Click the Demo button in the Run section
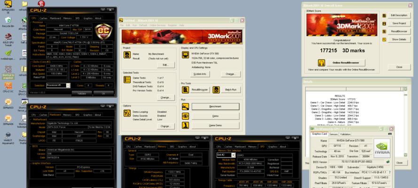Screen dimensions: 418x188 click(x=215, y=116)
